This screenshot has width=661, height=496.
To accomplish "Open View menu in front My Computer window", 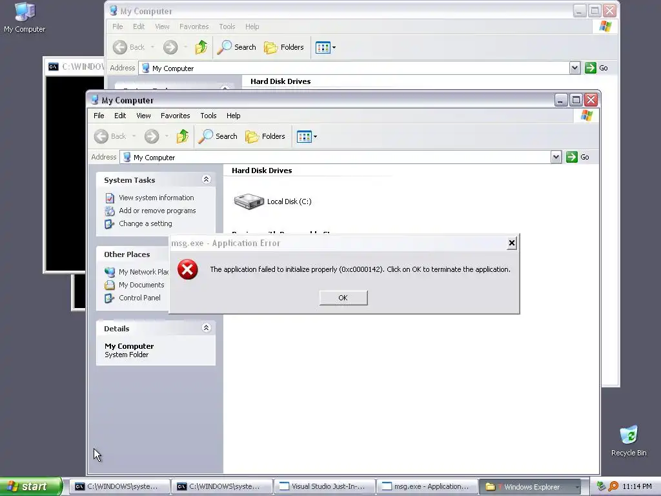I will (x=143, y=116).
